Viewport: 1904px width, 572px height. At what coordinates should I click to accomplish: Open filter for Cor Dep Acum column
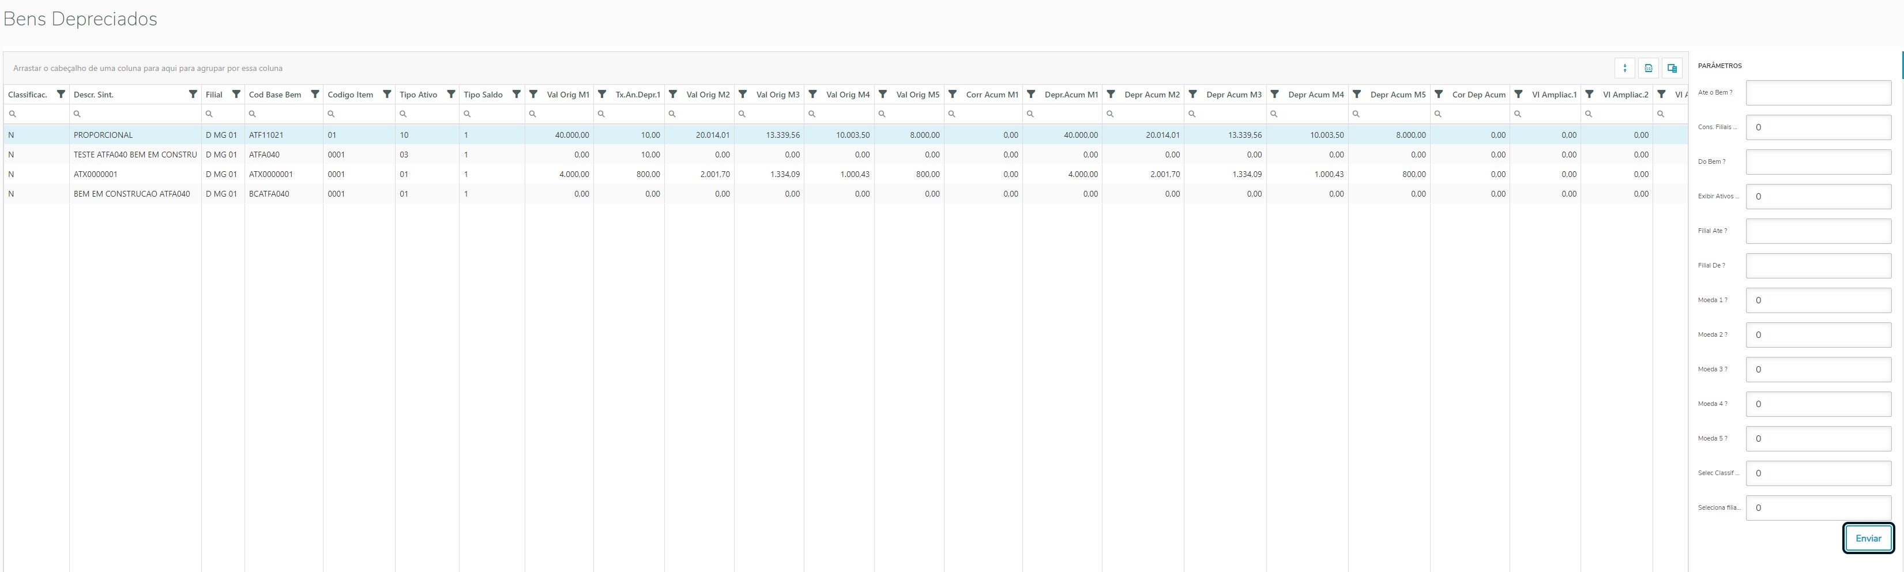(1438, 95)
